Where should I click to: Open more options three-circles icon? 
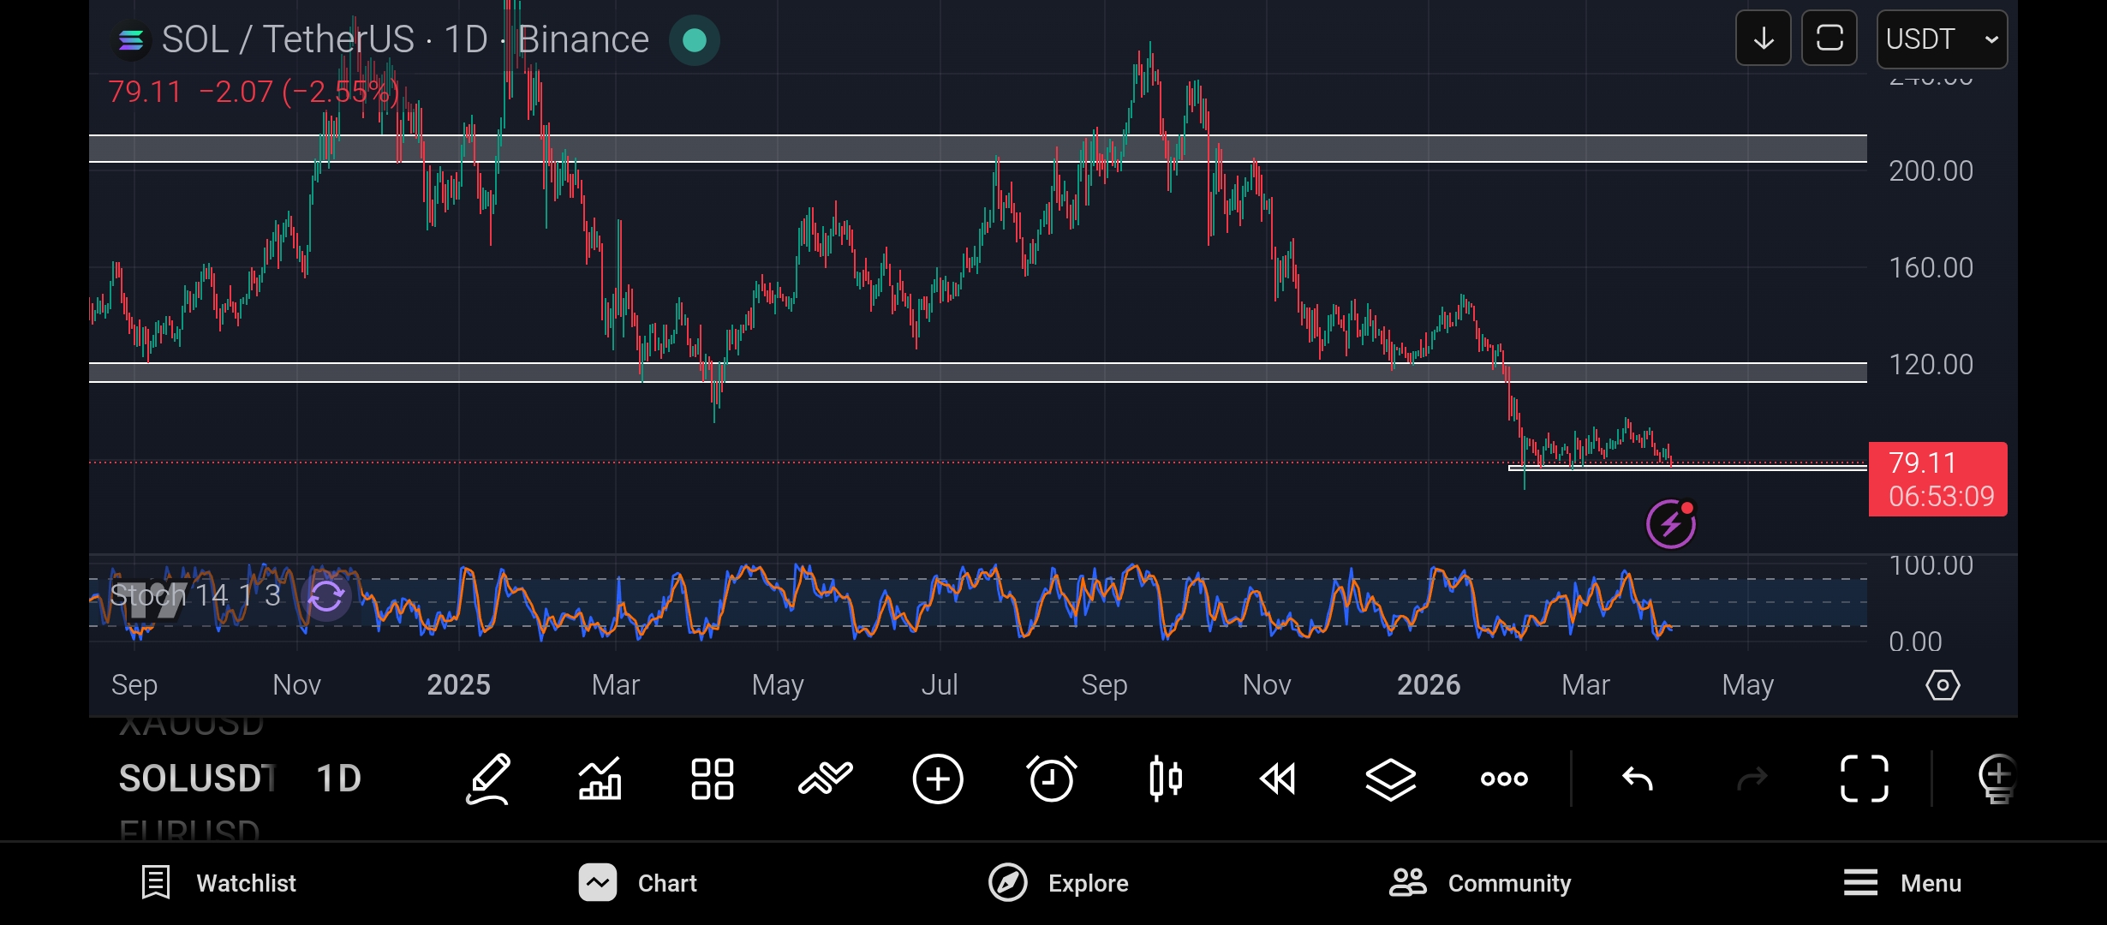pyautogui.click(x=1504, y=779)
